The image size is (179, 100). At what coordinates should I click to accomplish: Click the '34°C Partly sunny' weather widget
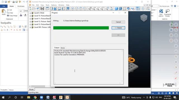[x=132, y=97]
